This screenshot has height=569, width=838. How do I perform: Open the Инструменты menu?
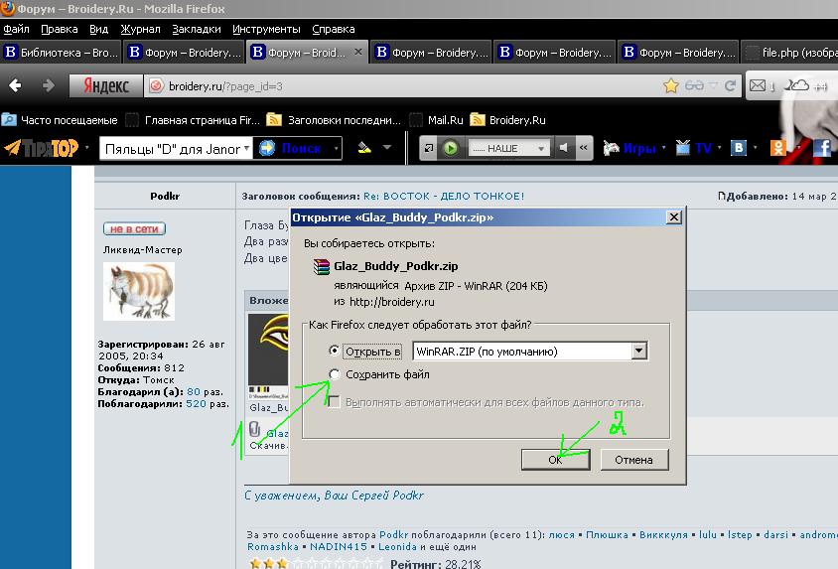point(266,29)
